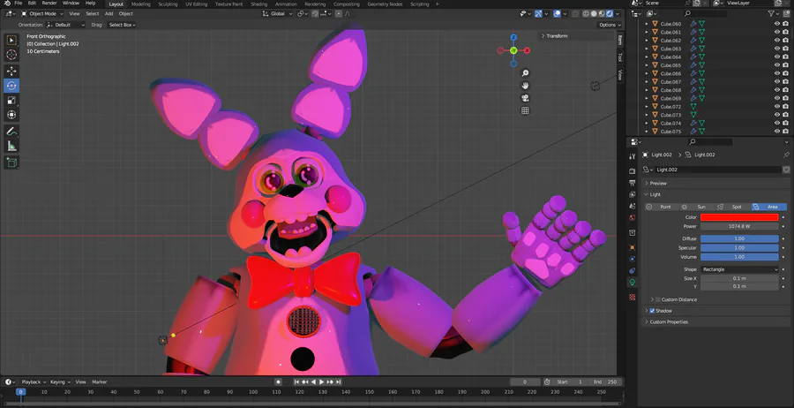The width and height of the screenshot is (794, 408).
Task: Open the Global transform orientation dropdown
Action: point(278,13)
